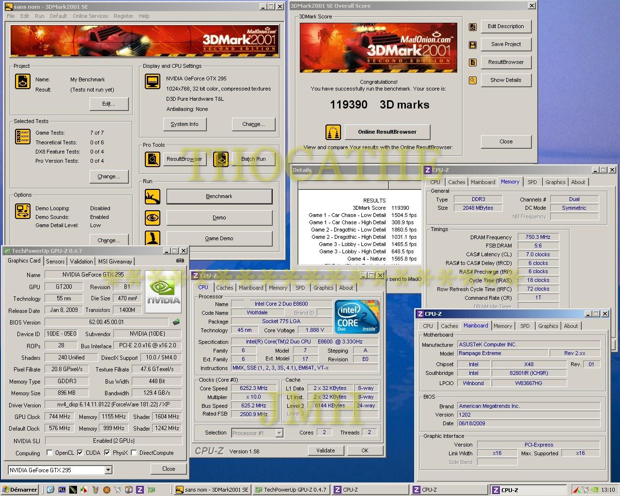Click the Save Project button
The height and width of the screenshot is (496, 620).
(506, 45)
